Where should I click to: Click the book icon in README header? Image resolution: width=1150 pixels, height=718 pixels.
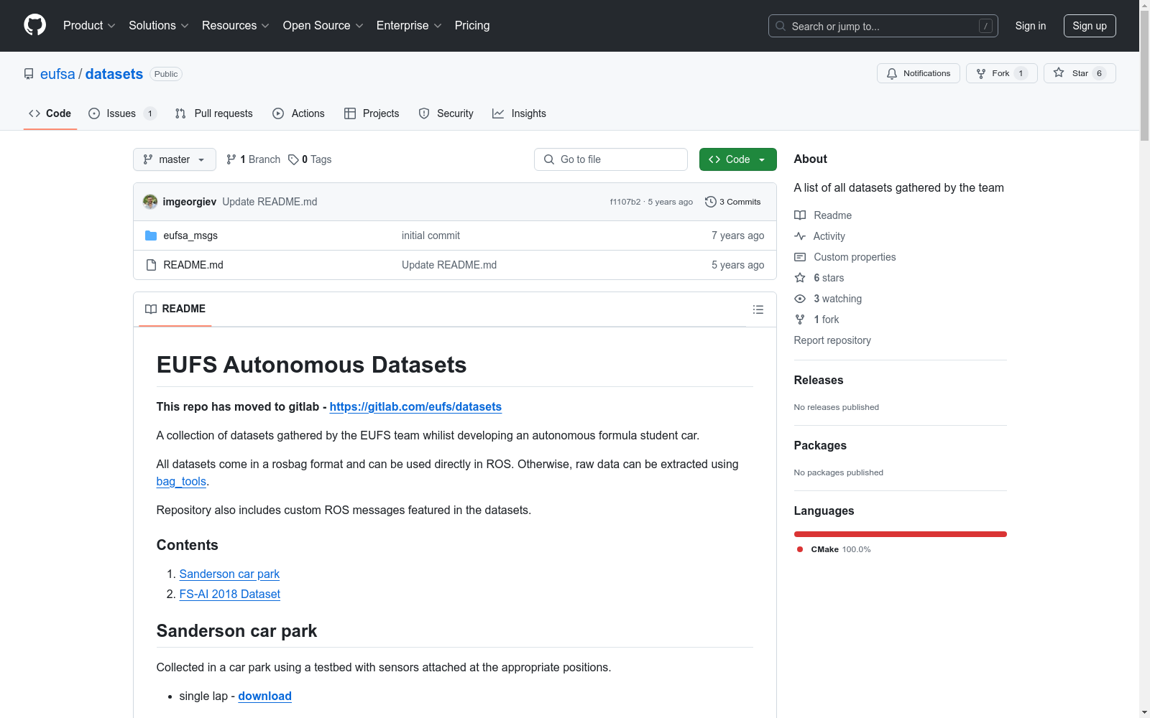[151, 309]
